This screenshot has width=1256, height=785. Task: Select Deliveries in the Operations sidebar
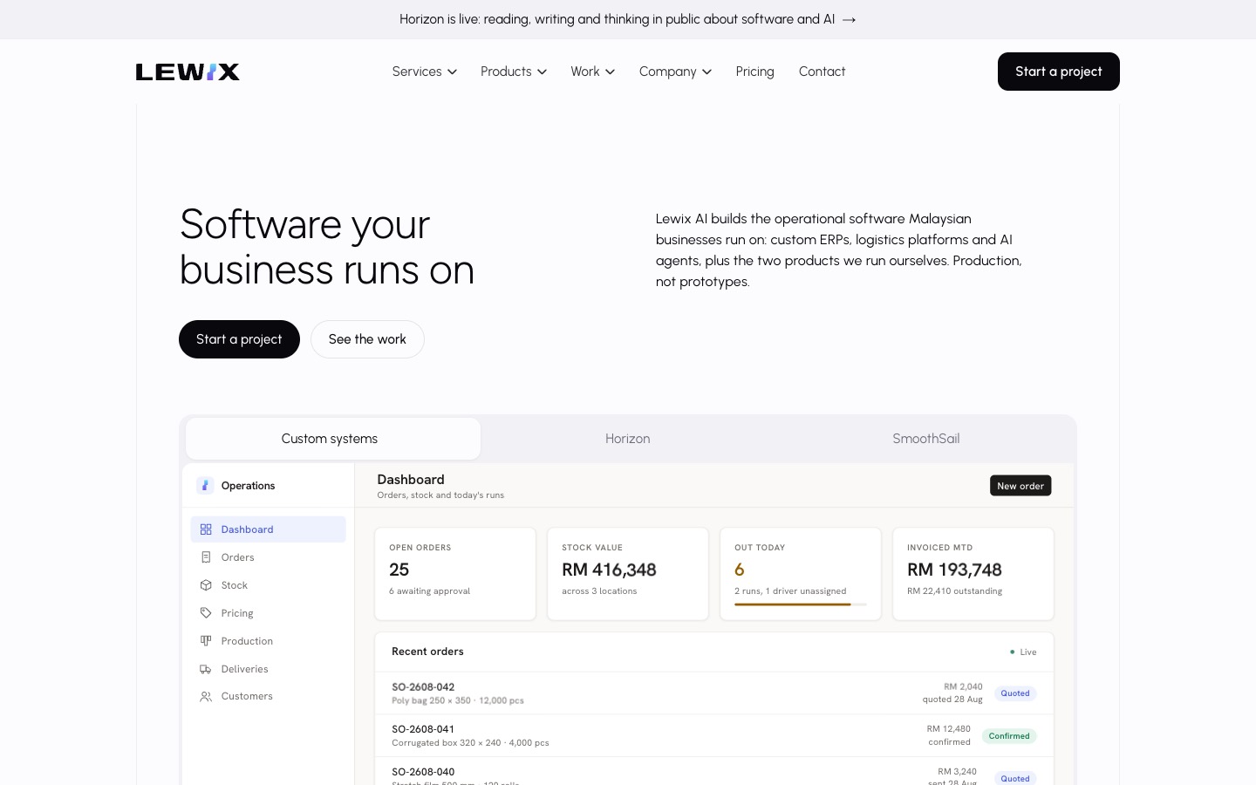tap(268, 669)
